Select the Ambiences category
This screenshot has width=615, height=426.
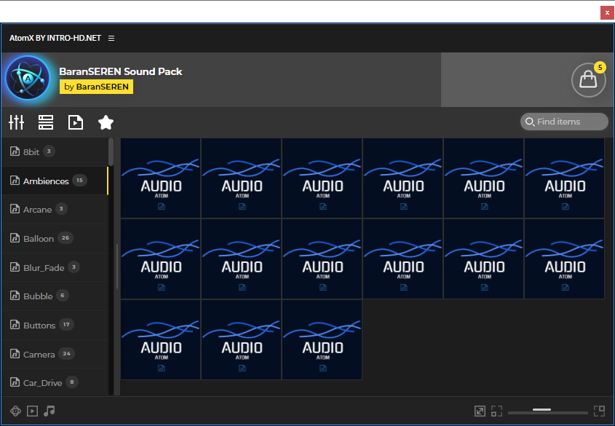point(55,181)
